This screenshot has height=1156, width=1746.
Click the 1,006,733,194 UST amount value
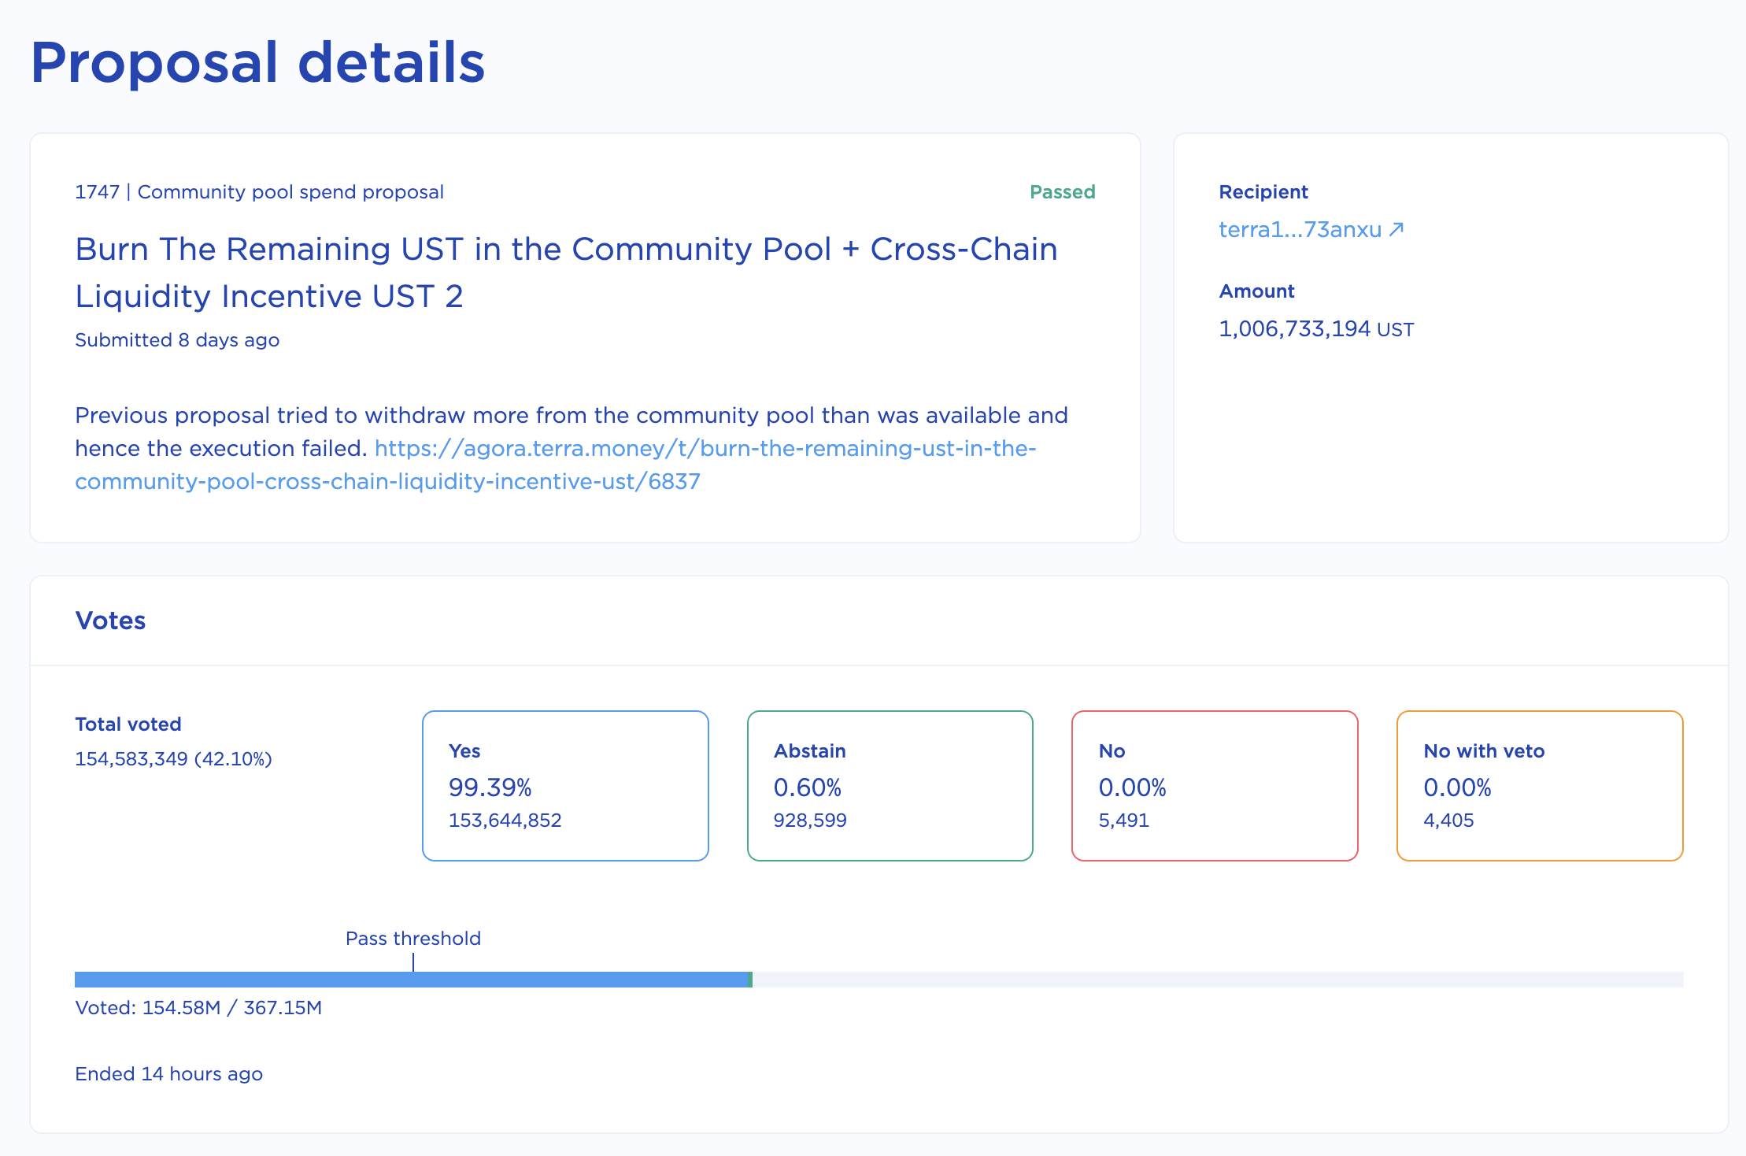[1315, 329]
